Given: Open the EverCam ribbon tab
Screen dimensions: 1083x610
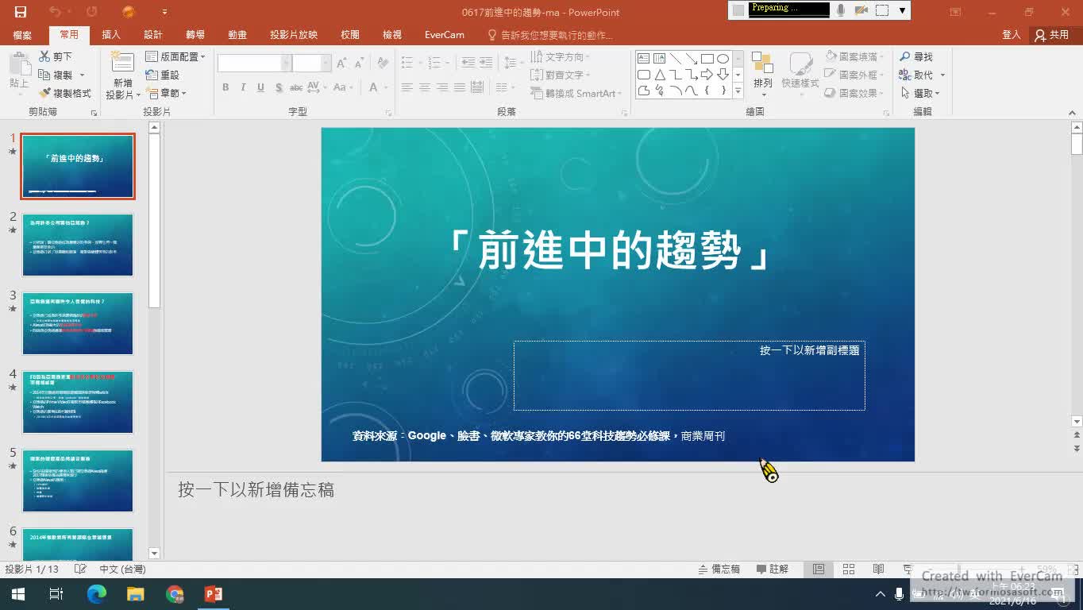Looking at the screenshot, I should 445,35.
